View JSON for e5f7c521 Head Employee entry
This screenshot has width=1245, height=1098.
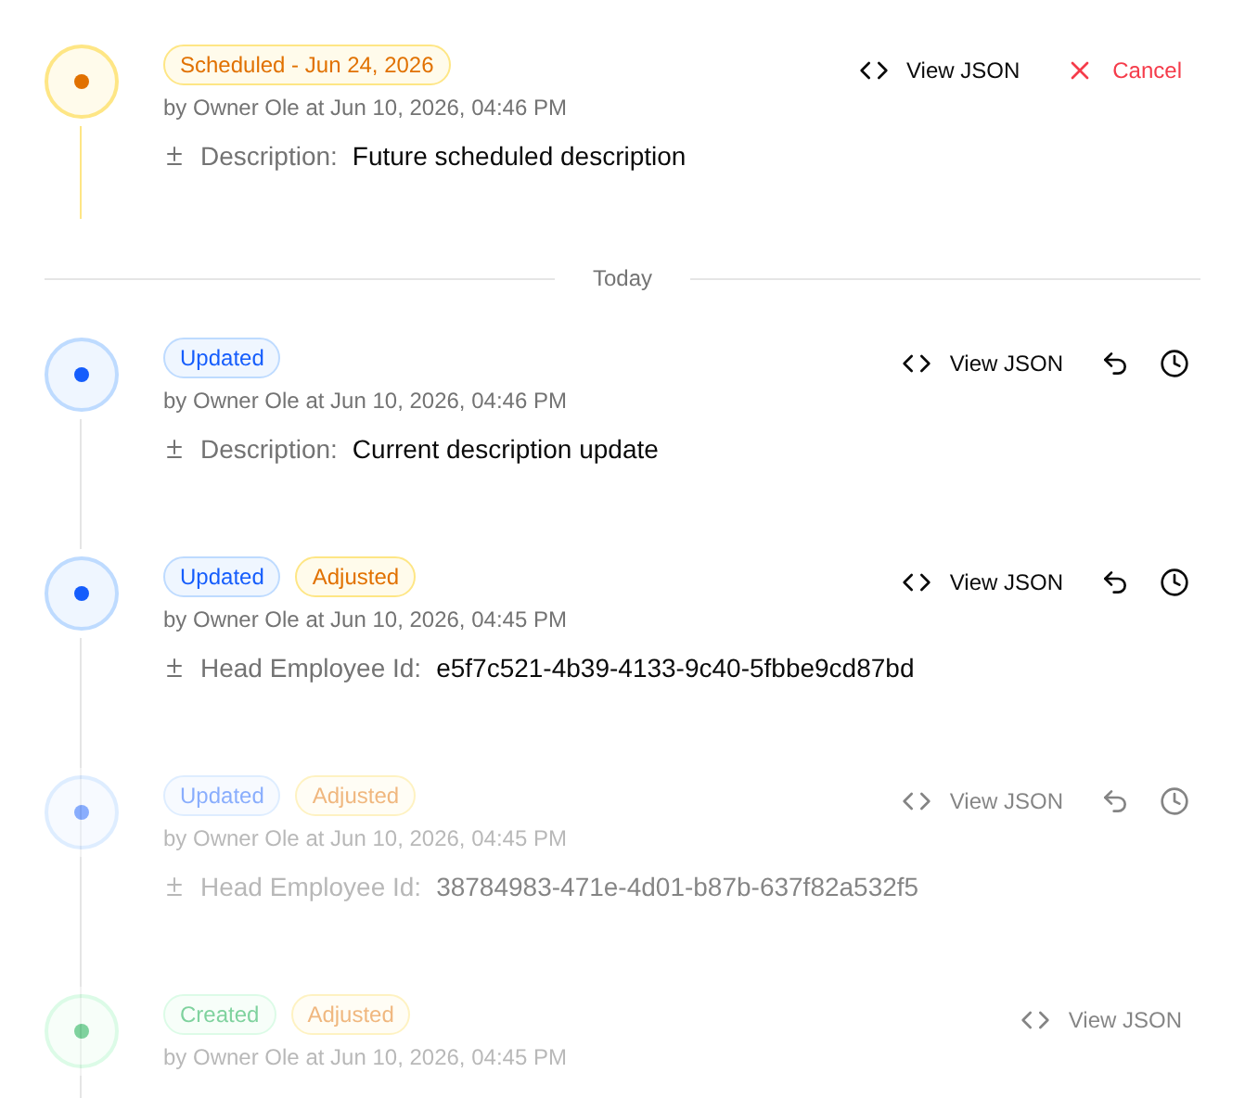pyautogui.click(x=982, y=582)
